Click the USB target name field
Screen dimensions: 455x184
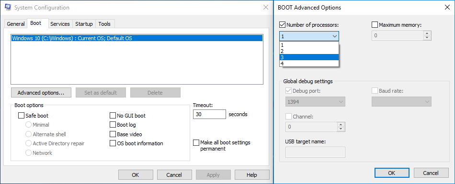316,152
